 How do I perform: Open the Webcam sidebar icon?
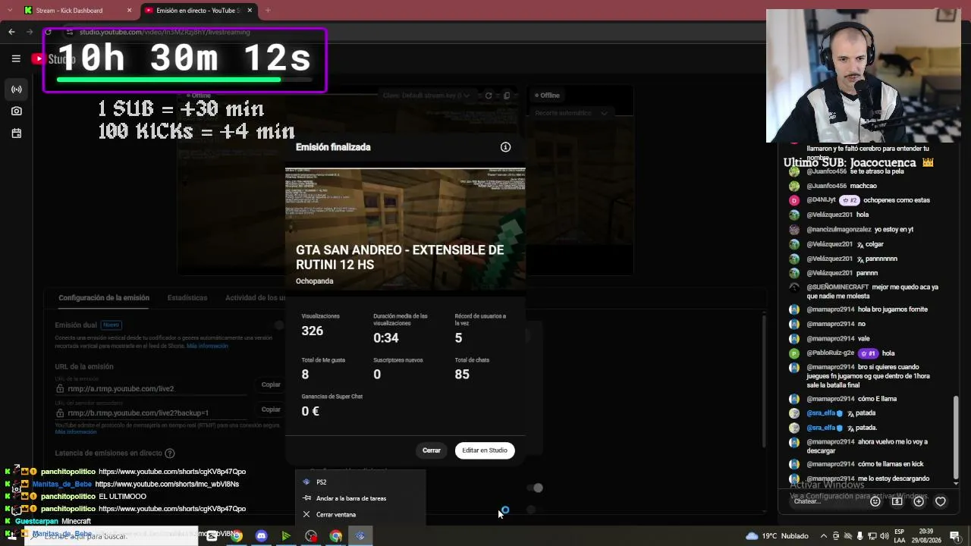click(16, 111)
